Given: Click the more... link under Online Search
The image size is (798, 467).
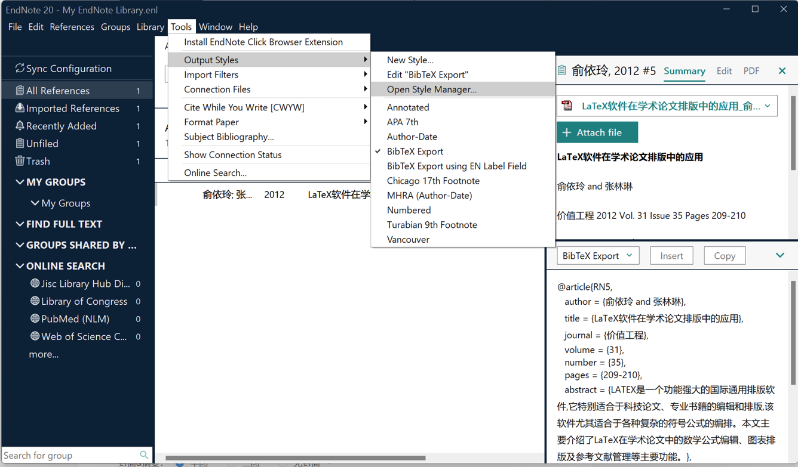Looking at the screenshot, I should (x=44, y=354).
